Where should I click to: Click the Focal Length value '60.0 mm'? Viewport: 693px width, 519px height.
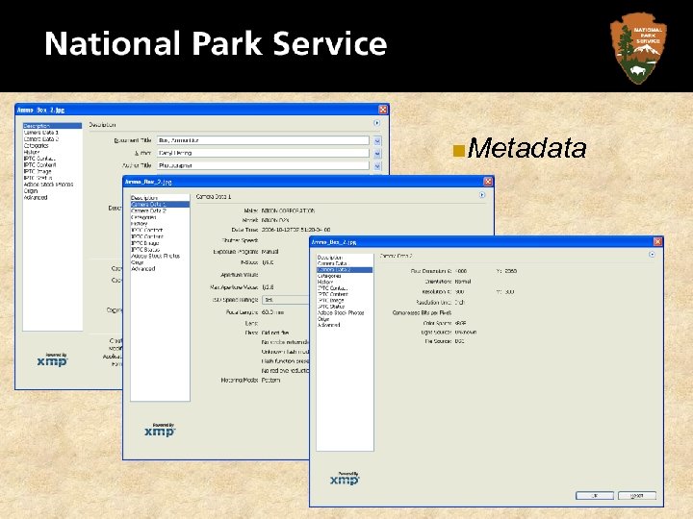(272, 312)
